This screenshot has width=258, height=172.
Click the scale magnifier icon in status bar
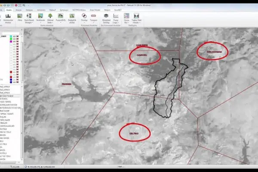[x=11, y=167]
